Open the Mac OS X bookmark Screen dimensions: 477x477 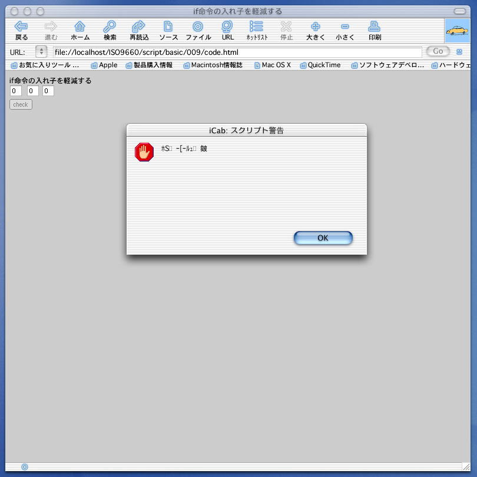(273, 65)
